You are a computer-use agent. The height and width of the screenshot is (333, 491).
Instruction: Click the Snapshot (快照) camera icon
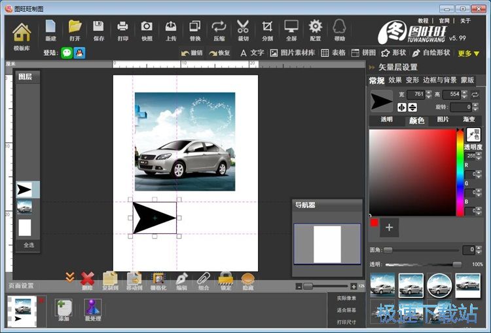click(x=147, y=28)
